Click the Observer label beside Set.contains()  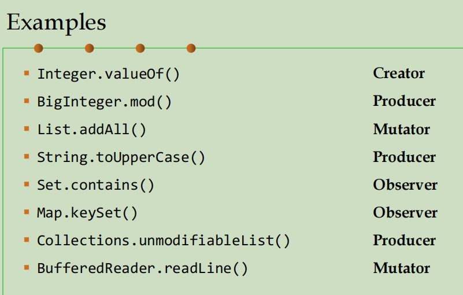(405, 185)
